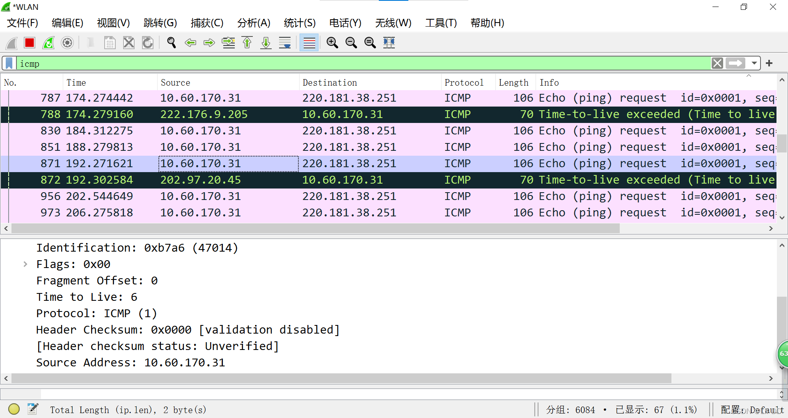Select packet 956 echo request row
Viewport: 788px width, 418px height.
[388, 196]
